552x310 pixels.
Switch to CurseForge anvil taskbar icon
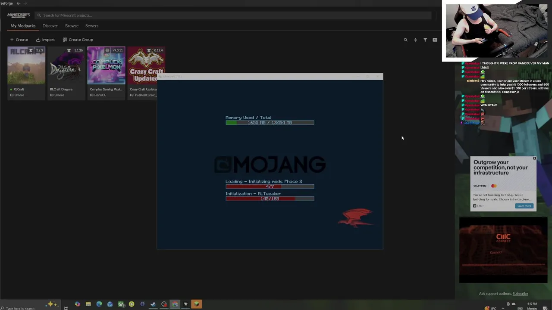[x=185, y=304]
